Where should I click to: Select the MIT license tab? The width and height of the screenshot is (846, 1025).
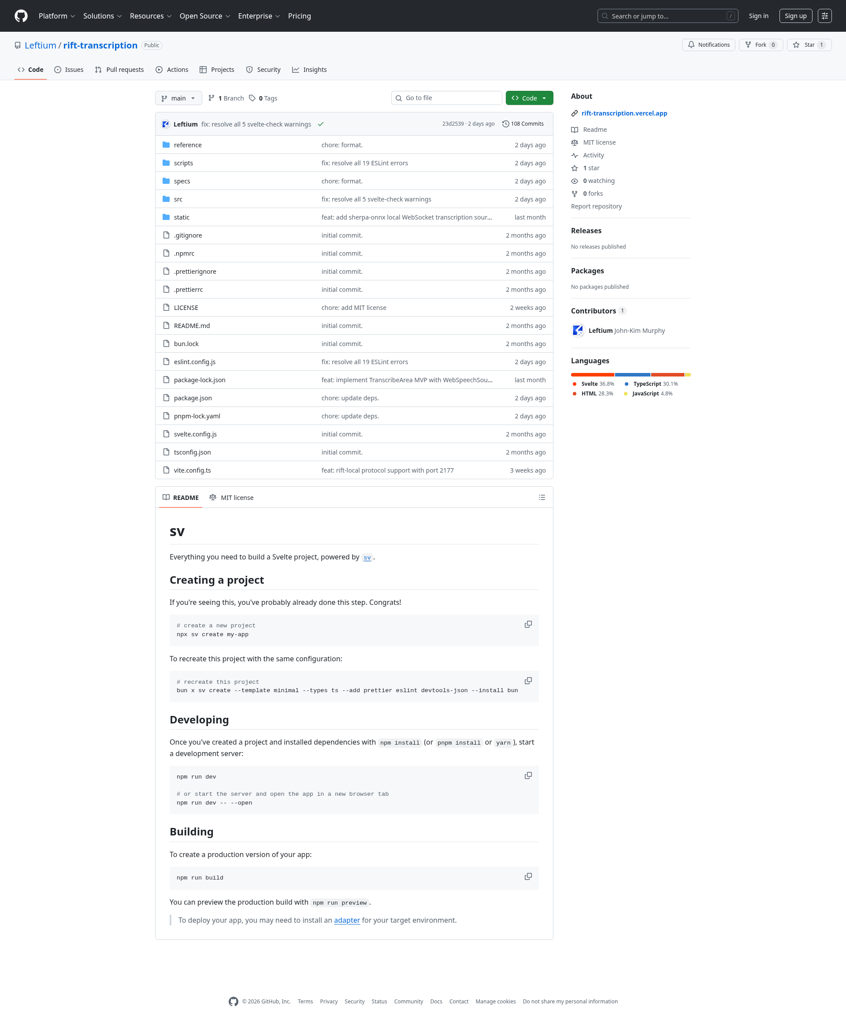[x=231, y=497]
